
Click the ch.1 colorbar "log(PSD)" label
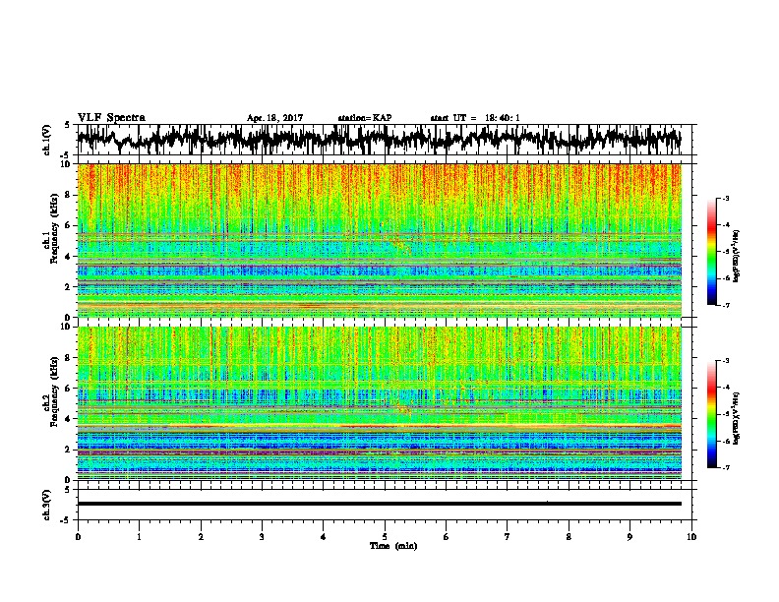(736, 257)
